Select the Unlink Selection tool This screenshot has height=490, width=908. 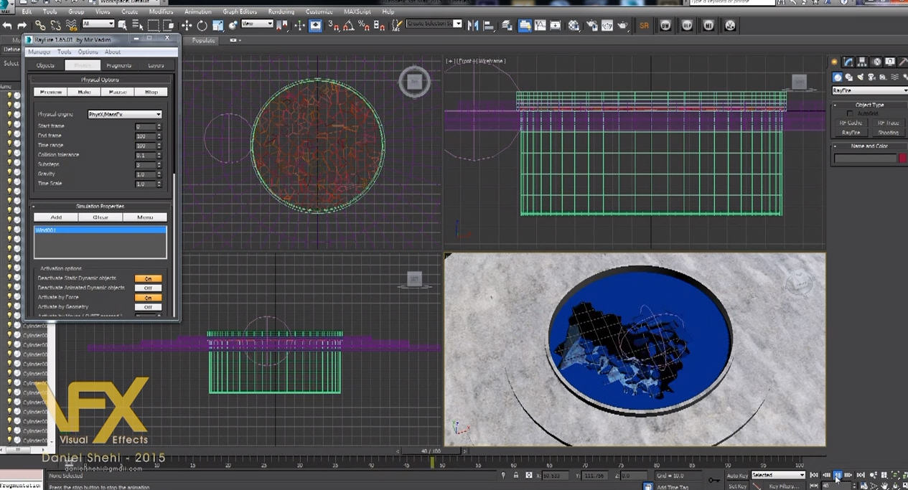coord(55,26)
